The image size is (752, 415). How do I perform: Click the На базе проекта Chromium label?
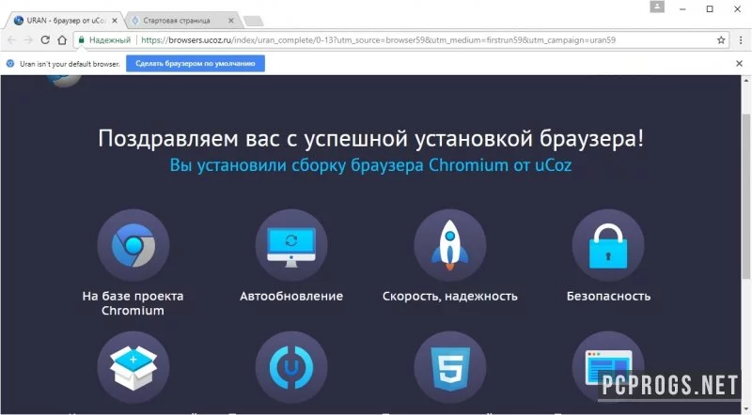coord(133,303)
